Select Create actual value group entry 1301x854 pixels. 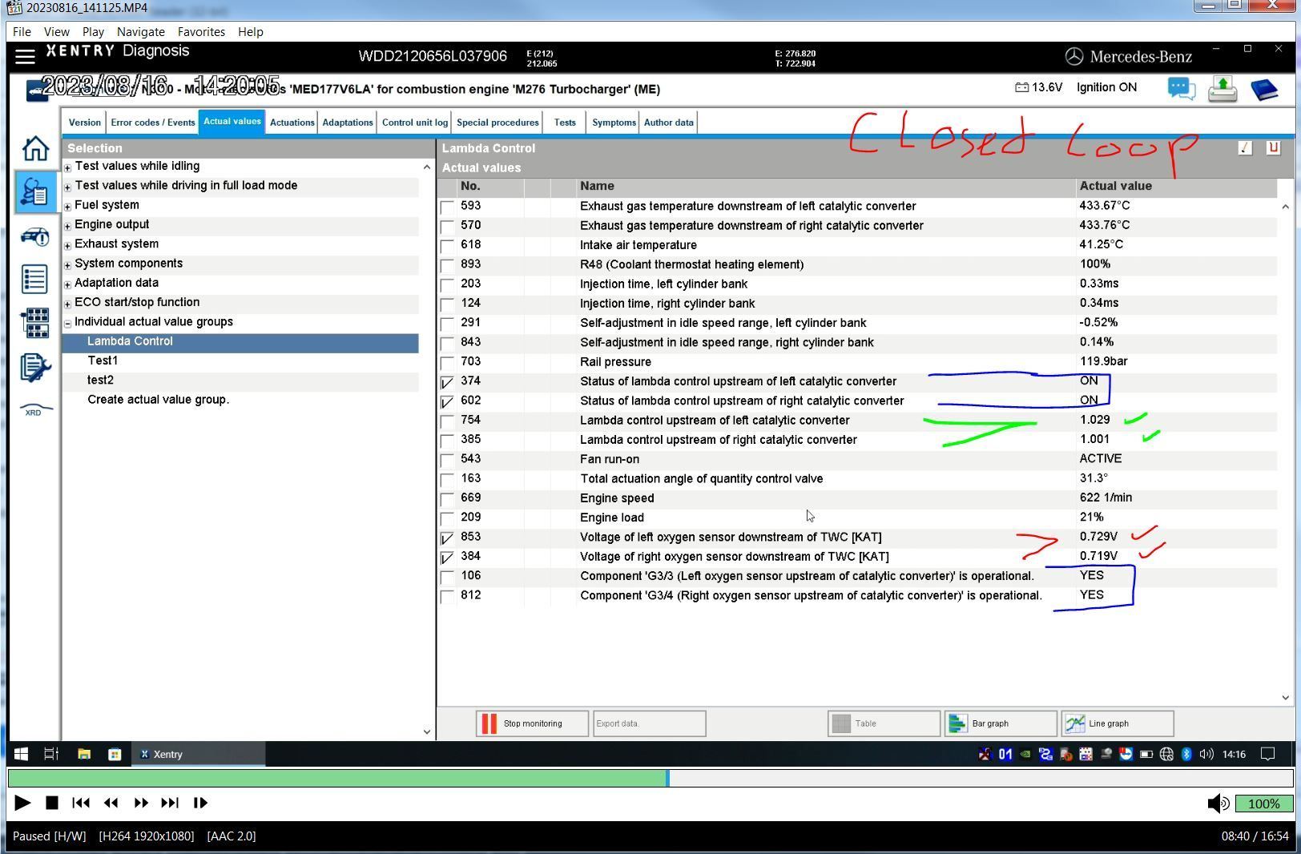pos(158,400)
